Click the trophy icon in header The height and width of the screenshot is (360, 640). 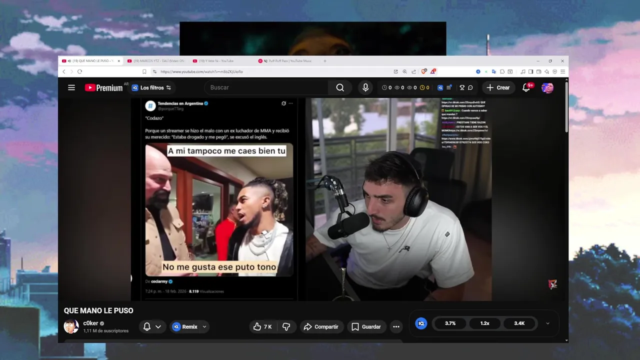[462, 87]
